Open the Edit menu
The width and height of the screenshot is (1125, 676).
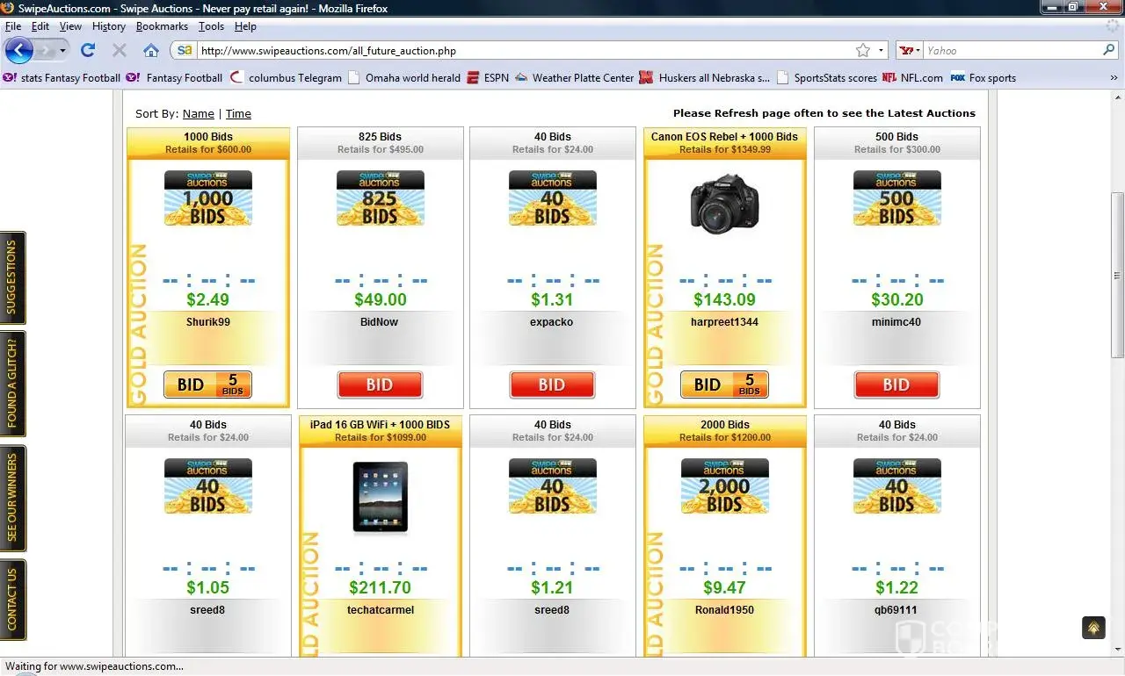coord(40,26)
